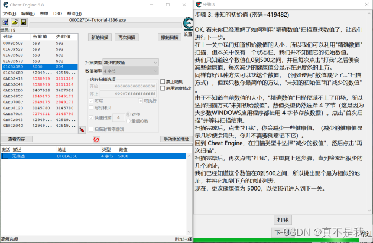Click value 5000 in the address table
373x243 pixels.
pyautogui.click(x=123, y=156)
